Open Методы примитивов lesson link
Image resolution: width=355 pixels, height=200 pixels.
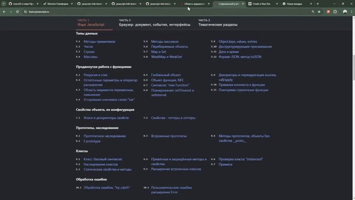99,42
